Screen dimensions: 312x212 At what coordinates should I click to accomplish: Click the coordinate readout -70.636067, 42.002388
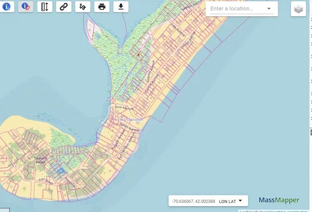[193, 201]
